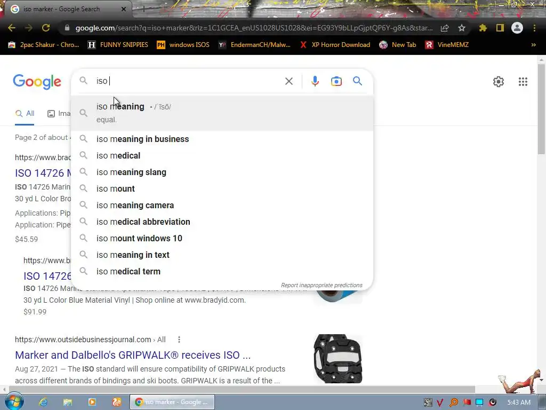Click the 5:43 AM system clock
This screenshot has height=410, width=546.
pyautogui.click(x=519, y=403)
